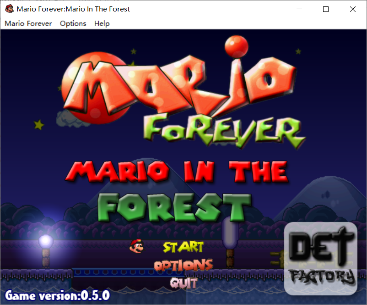Click the Mario app icon in title bar
The width and height of the screenshot is (367, 305).
(x=10, y=9)
